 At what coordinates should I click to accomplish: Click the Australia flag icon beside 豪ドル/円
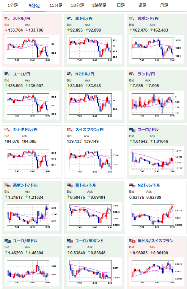[70, 18]
